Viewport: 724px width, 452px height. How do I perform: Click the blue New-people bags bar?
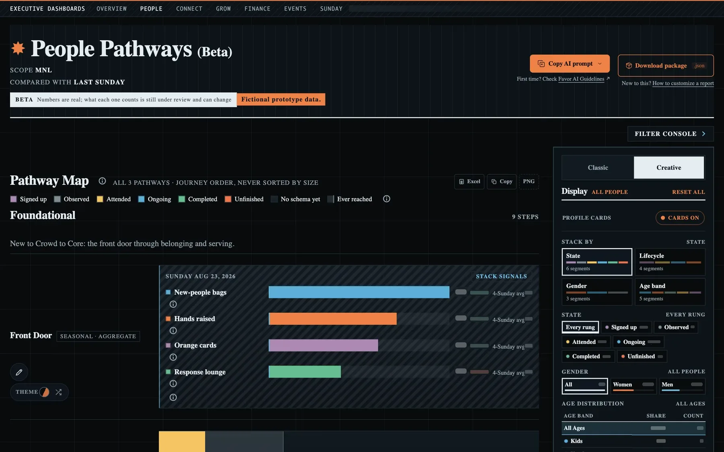(359, 292)
